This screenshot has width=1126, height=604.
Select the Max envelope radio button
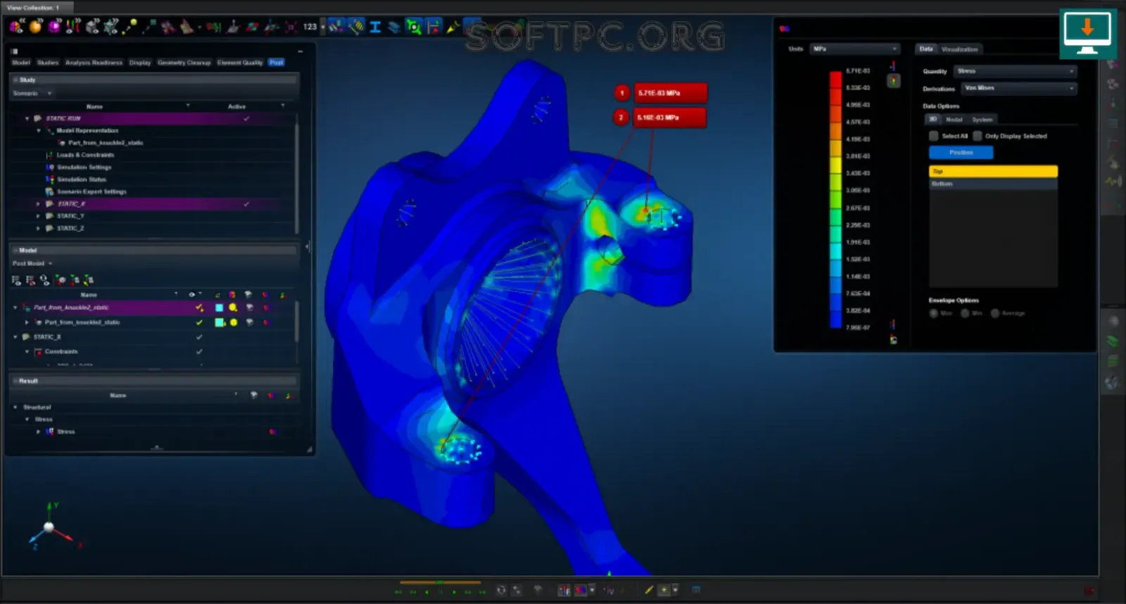(x=934, y=313)
